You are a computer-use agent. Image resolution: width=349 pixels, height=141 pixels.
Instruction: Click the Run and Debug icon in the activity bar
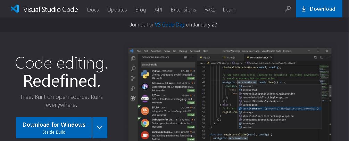tap(133, 88)
